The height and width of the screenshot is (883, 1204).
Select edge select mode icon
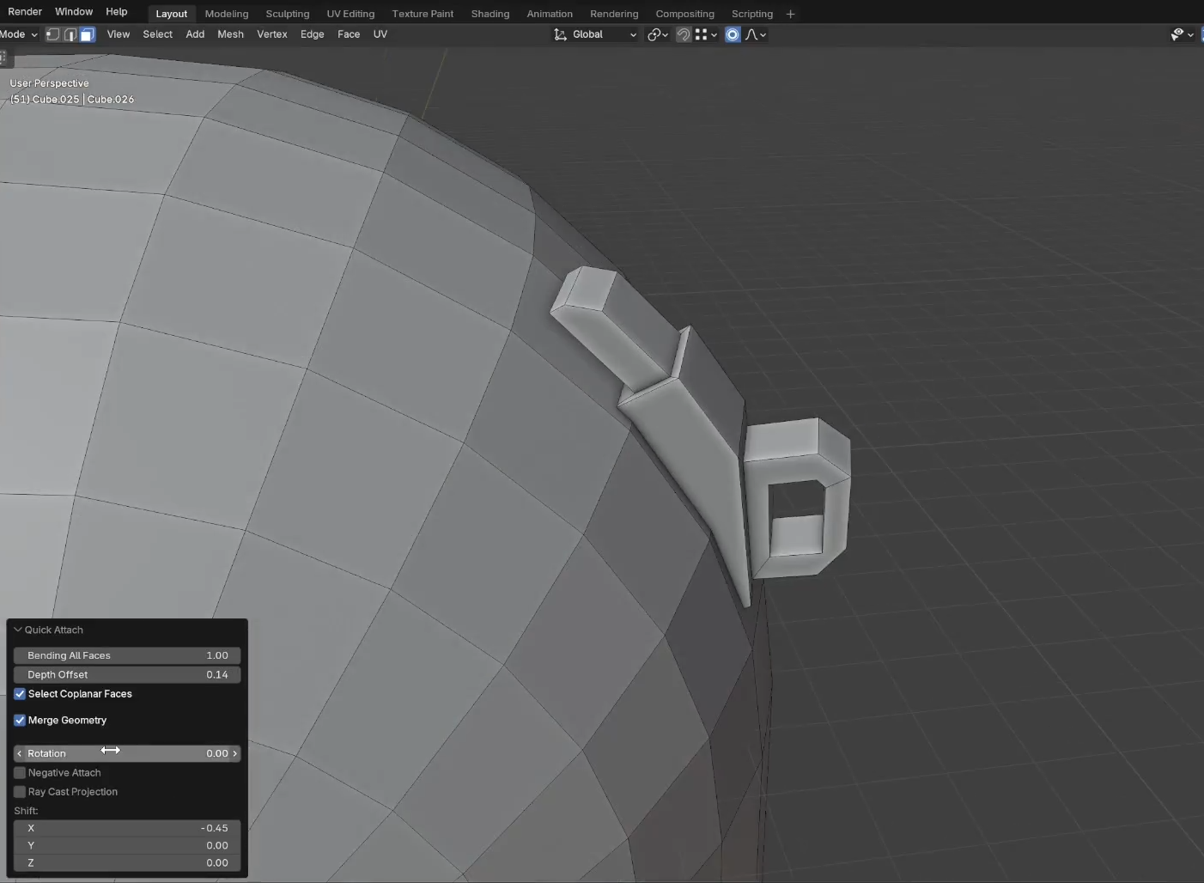point(70,34)
